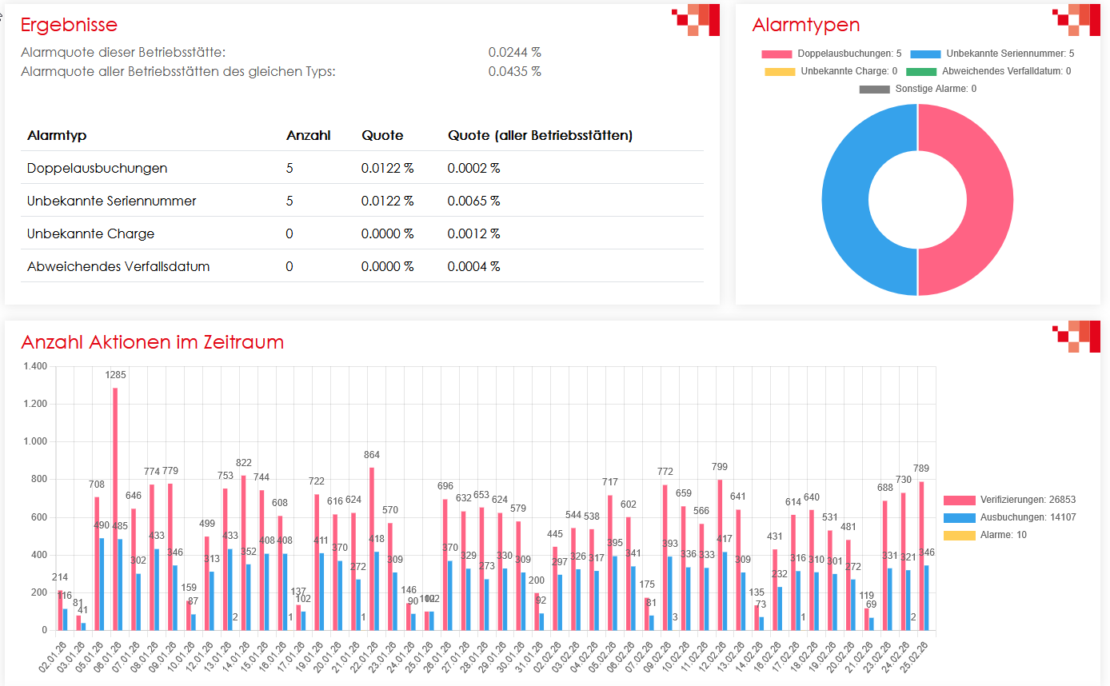Toggle Doppelausbuchungen legend entry in donut chart
1110x686 pixels.
pyautogui.click(x=832, y=54)
